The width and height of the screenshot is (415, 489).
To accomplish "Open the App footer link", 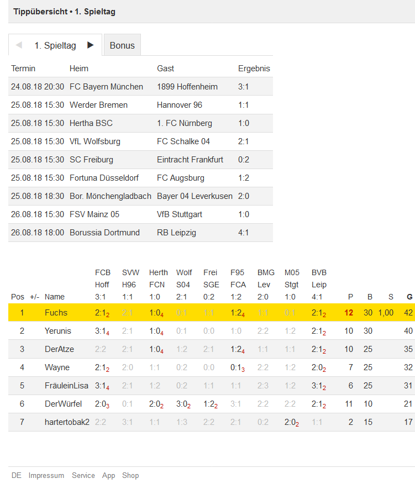I will (x=108, y=476).
